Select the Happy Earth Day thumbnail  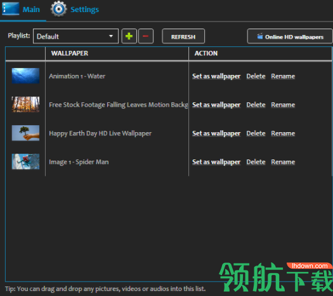click(25, 133)
